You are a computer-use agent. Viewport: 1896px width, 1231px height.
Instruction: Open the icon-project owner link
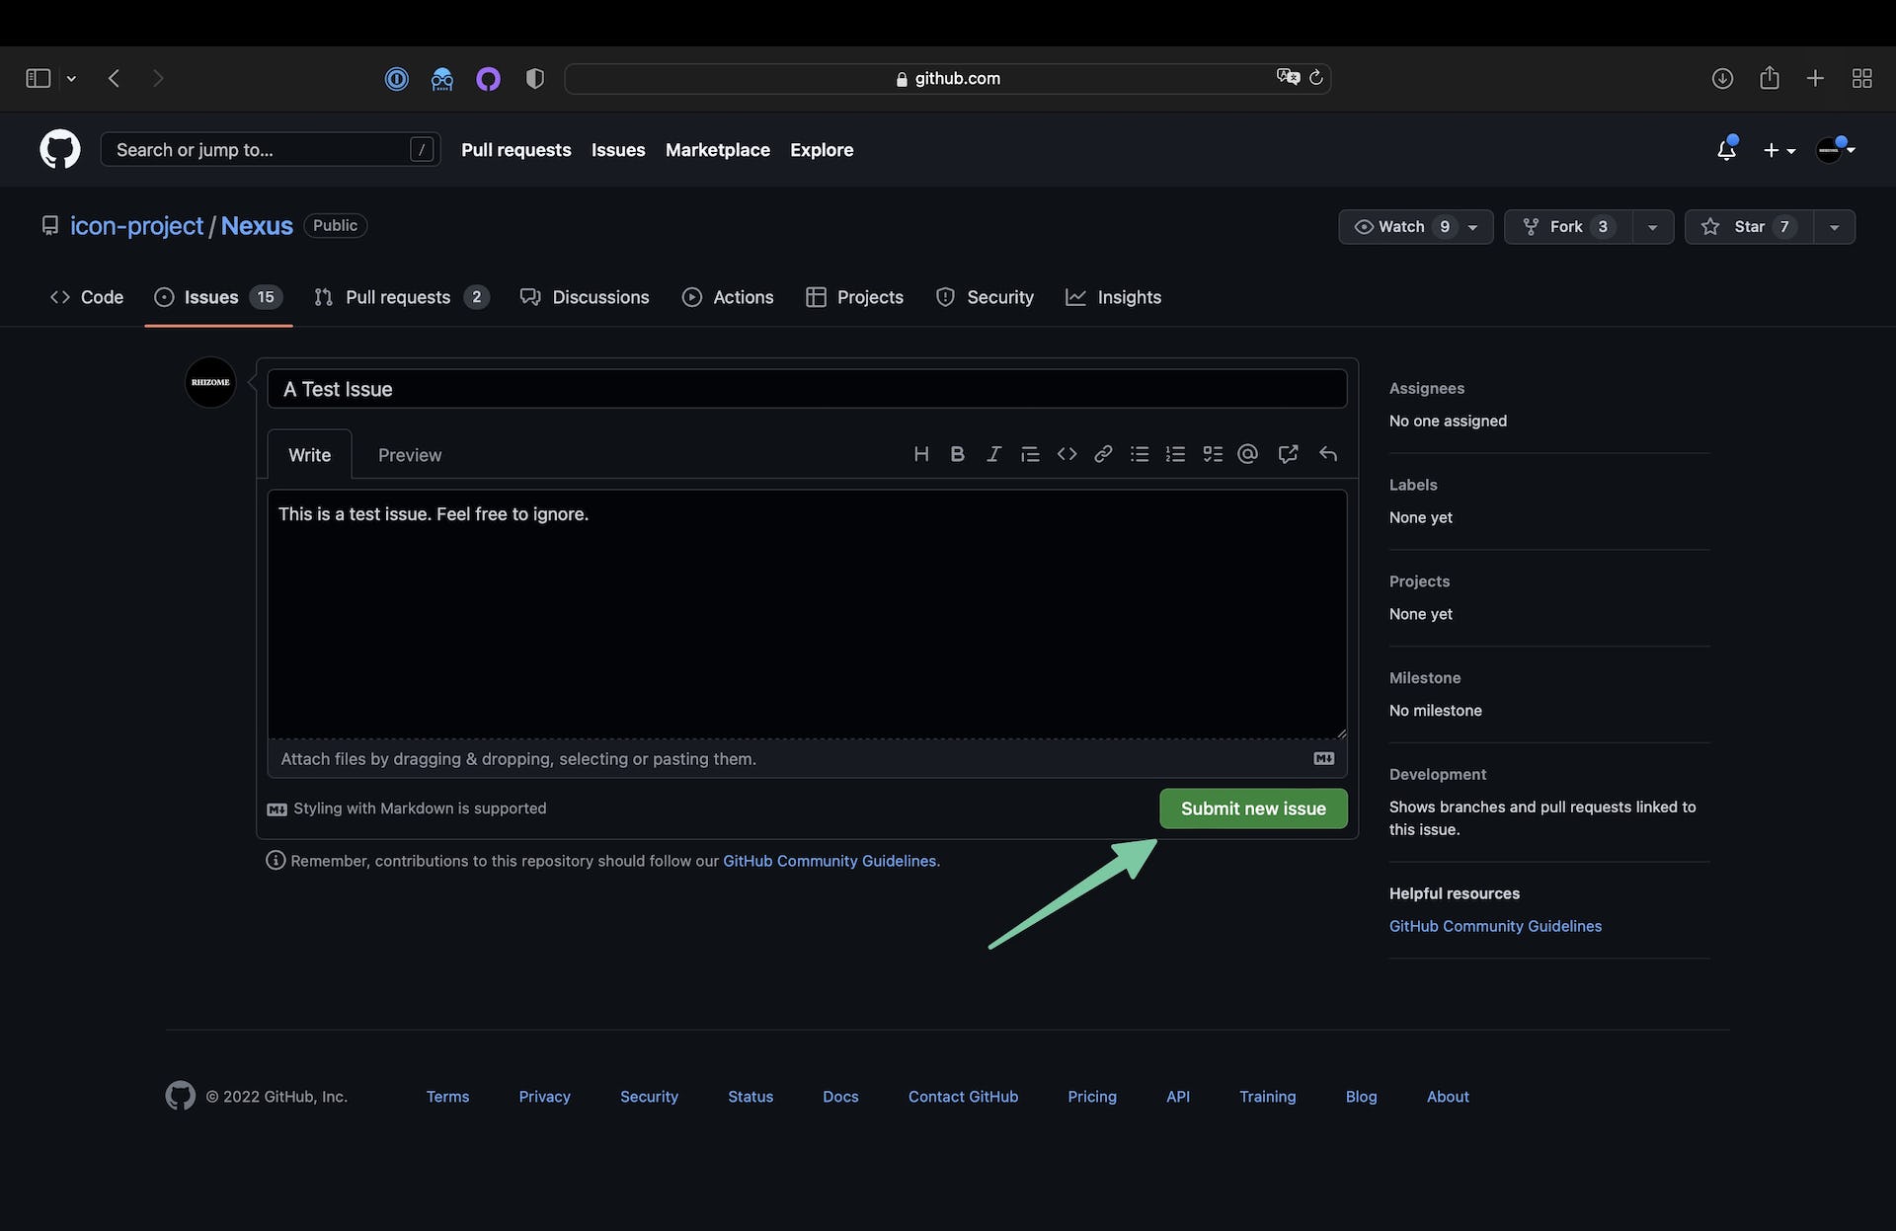pyautogui.click(x=136, y=226)
